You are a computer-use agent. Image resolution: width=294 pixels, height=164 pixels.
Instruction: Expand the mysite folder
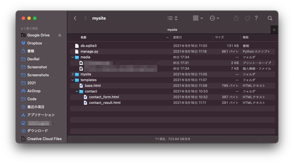(x=73, y=74)
